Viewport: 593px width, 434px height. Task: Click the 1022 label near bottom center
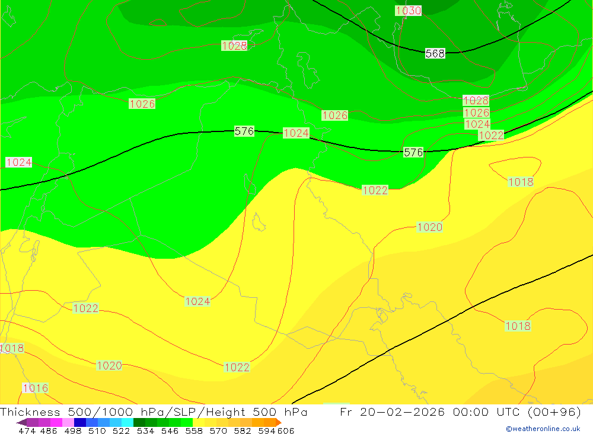237,367
